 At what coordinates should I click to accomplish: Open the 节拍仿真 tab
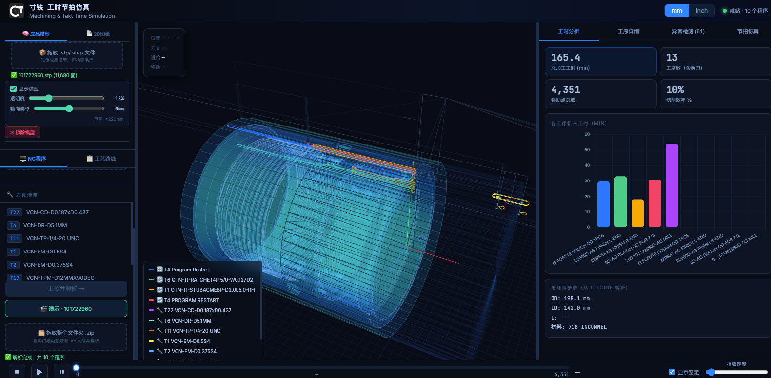click(748, 31)
